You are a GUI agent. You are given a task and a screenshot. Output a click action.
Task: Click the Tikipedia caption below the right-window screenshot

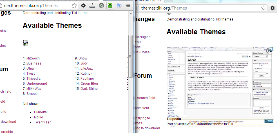[x=174, y=119]
